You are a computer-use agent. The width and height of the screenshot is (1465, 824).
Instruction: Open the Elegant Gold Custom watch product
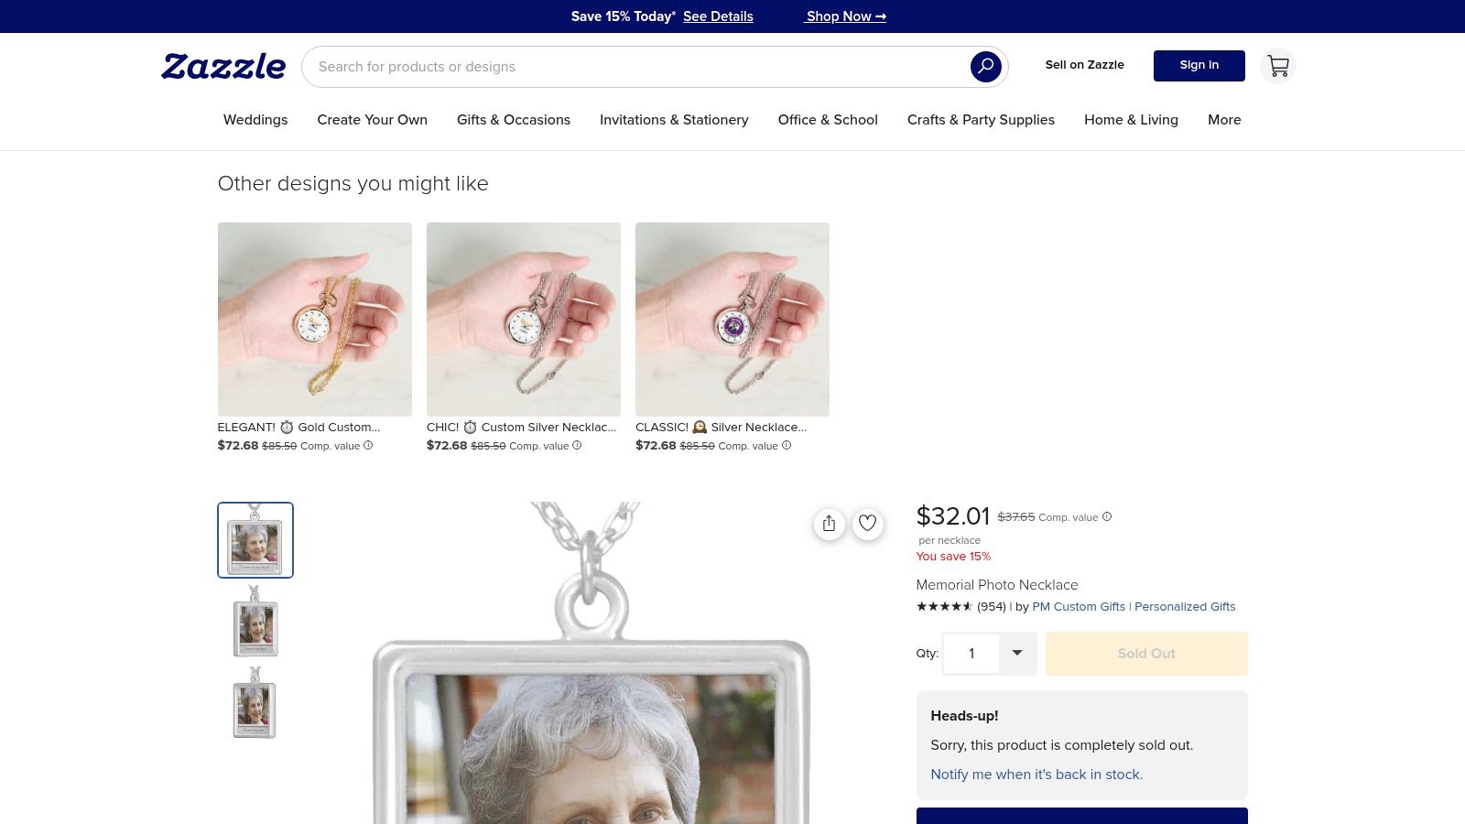click(315, 320)
